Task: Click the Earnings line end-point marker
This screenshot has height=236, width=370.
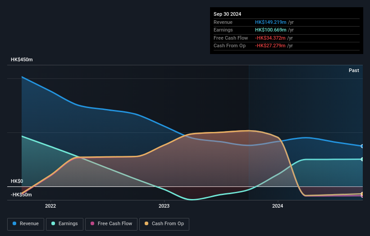Action: (362, 159)
